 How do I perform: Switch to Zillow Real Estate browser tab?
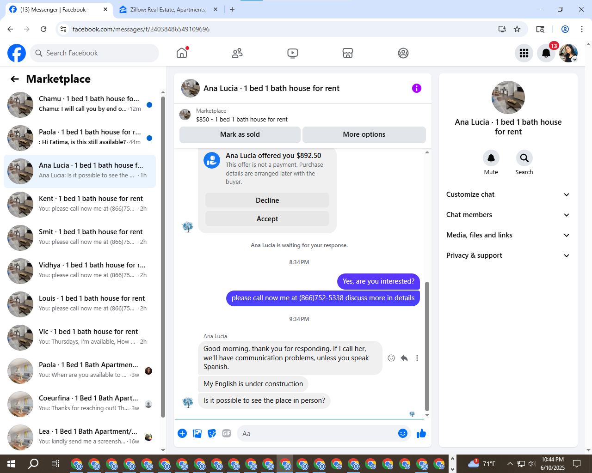click(167, 10)
